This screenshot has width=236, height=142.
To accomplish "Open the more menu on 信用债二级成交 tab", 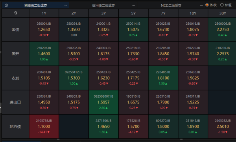I will [134, 5].
